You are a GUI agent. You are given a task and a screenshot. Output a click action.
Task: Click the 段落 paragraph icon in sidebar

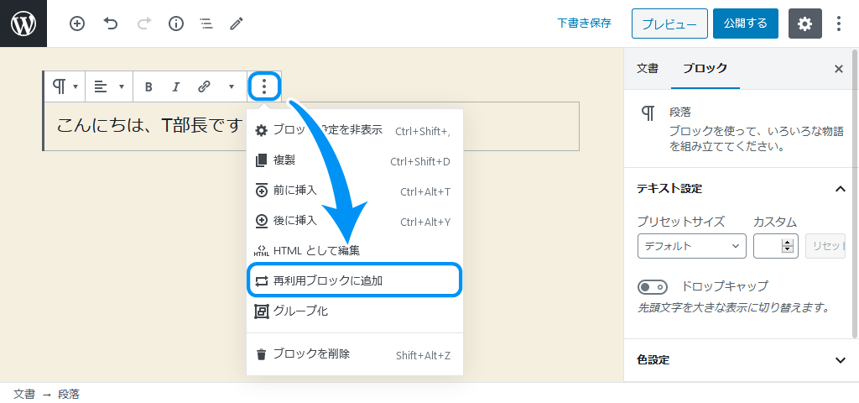pyautogui.click(x=648, y=113)
